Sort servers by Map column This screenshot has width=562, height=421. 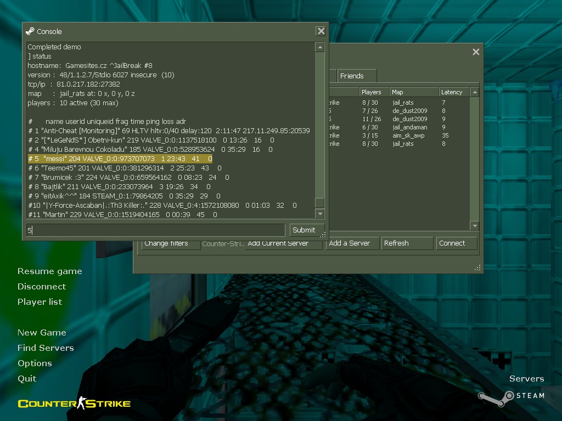tap(414, 92)
